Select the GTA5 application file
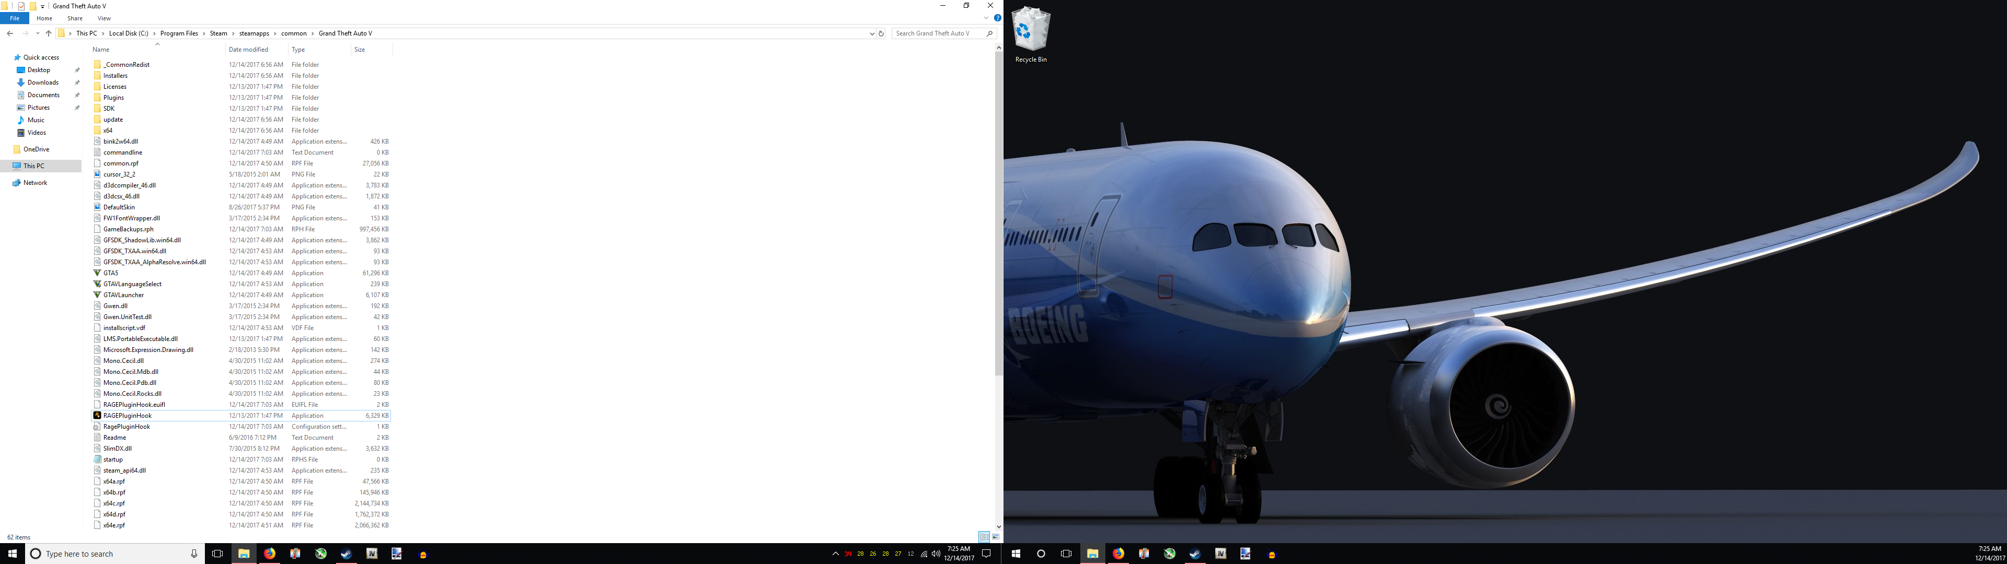Image resolution: width=2007 pixels, height=564 pixels. pyautogui.click(x=111, y=274)
